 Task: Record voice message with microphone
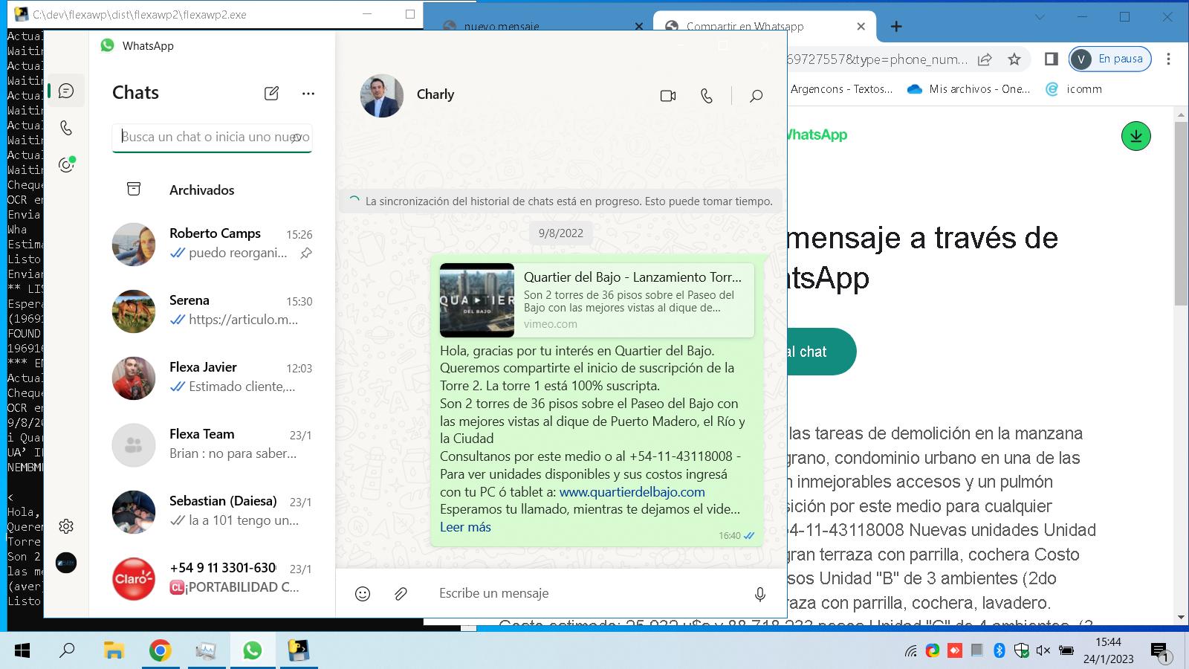tap(760, 594)
